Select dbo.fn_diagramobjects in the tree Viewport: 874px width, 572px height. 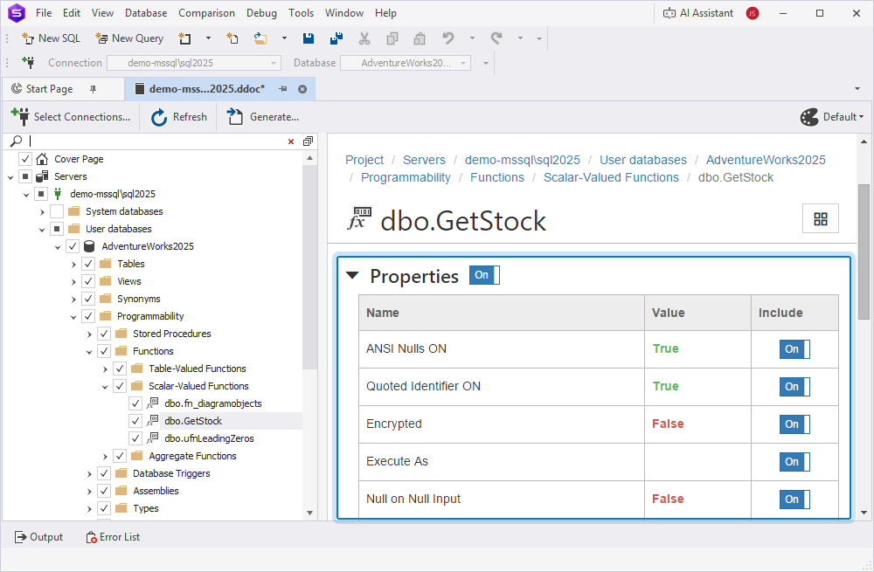click(213, 403)
